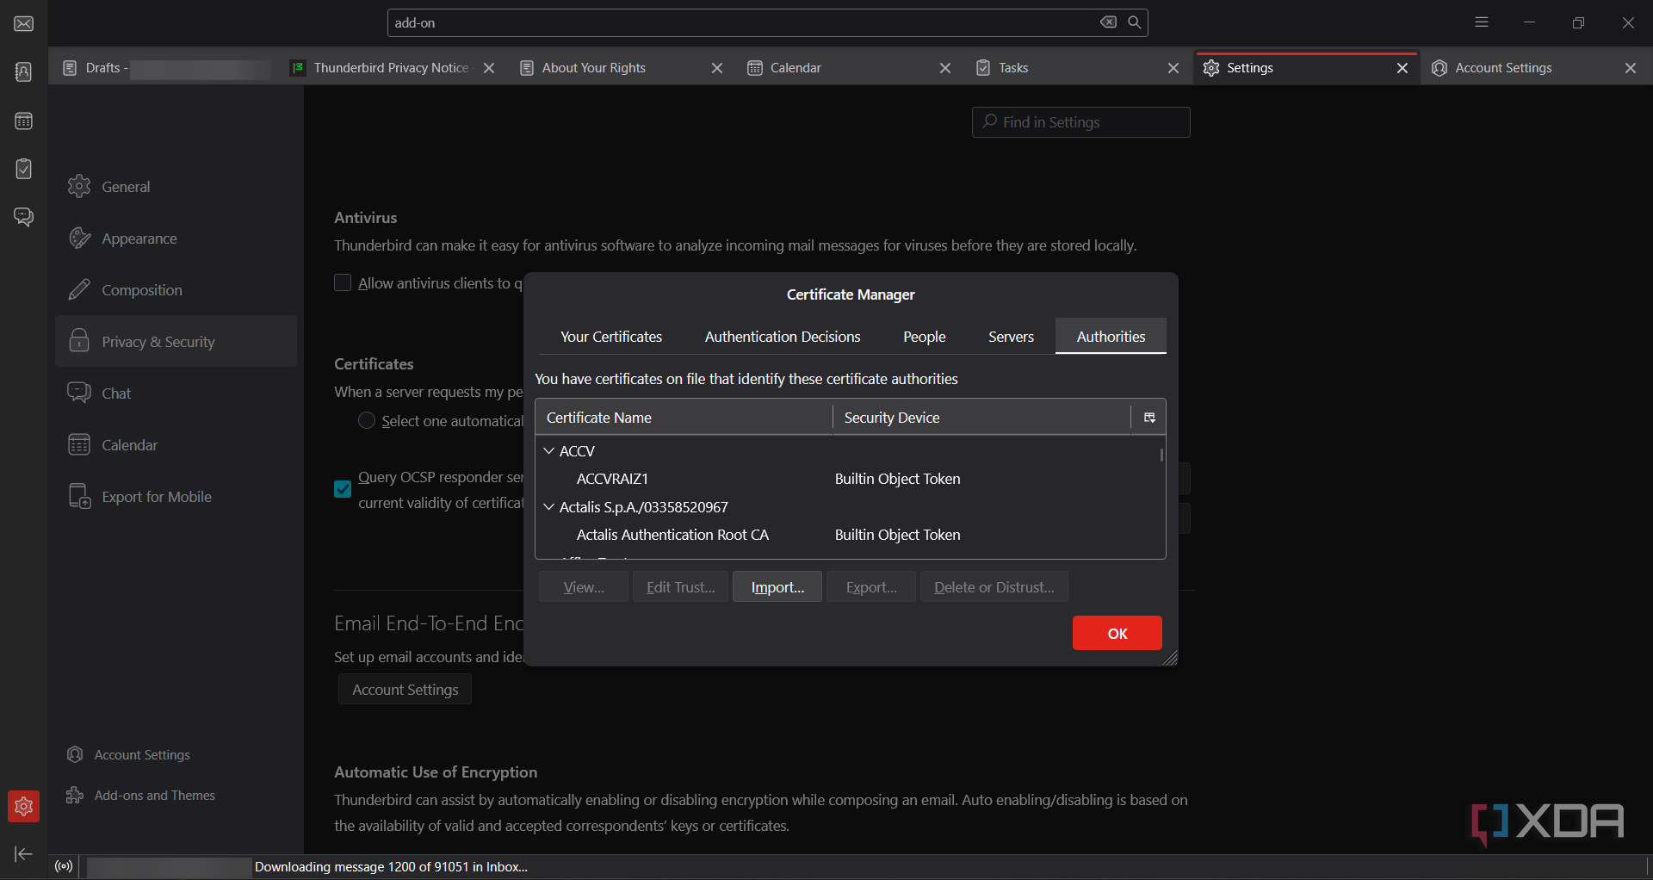1653x880 pixels.
Task: Switch to Authentication Decisions tab
Action: click(783, 337)
